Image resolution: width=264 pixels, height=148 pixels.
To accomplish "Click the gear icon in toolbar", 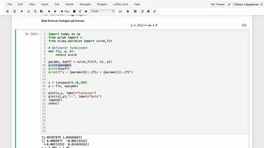I will coord(127,11).
